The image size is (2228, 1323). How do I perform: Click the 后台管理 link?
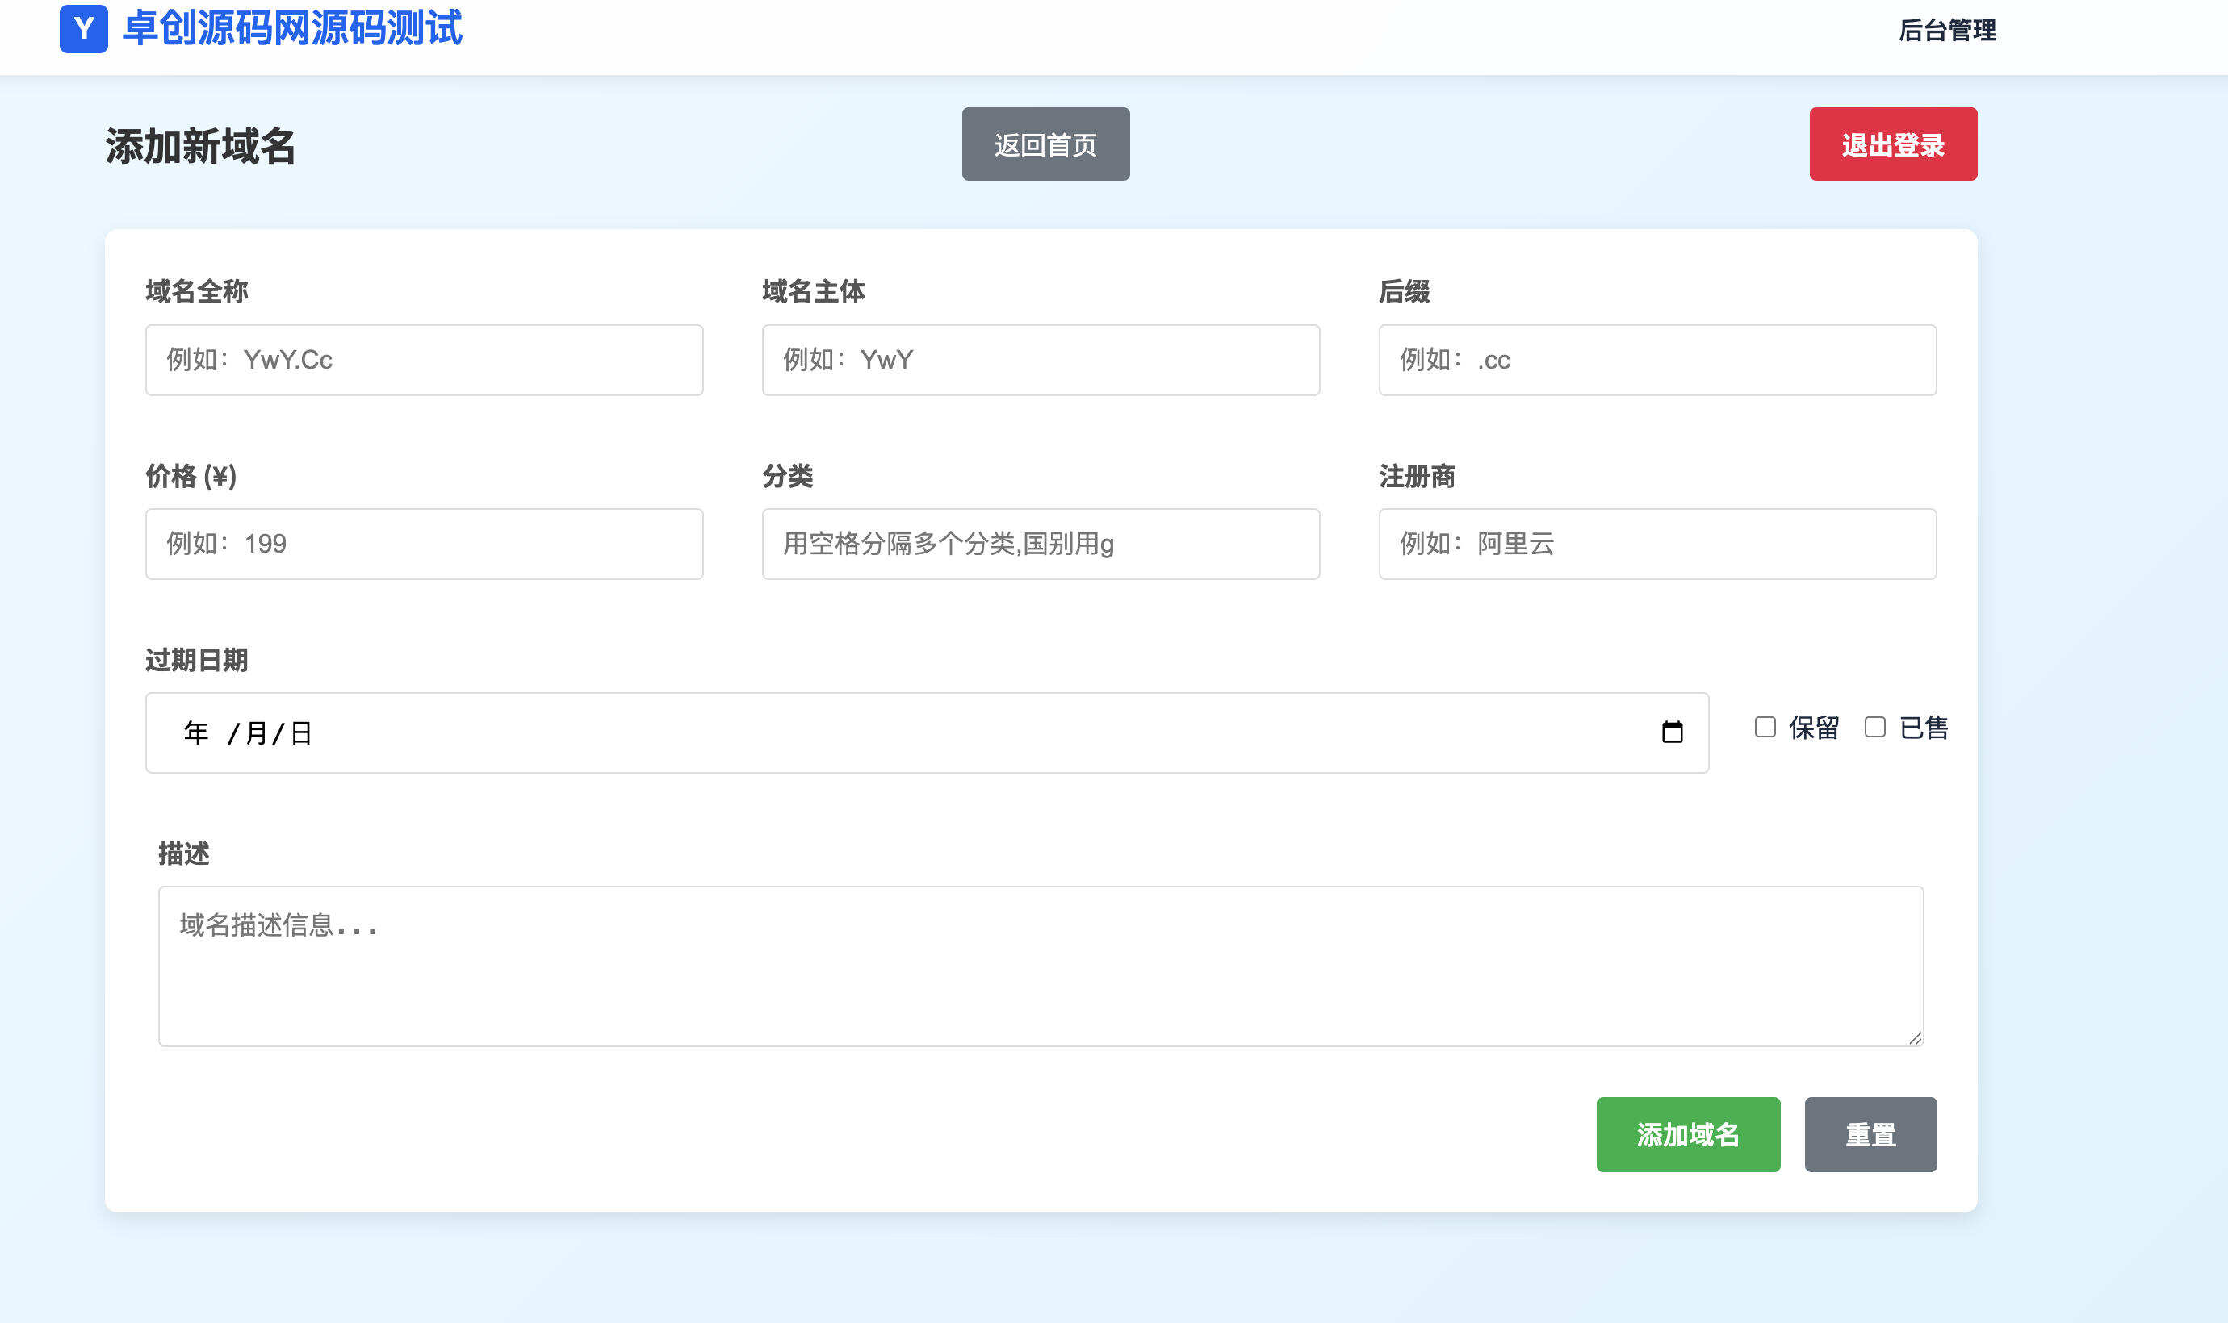coord(1947,32)
